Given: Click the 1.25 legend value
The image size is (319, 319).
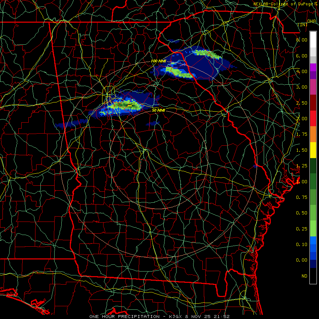Looking at the screenshot, I should [x=302, y=166].
